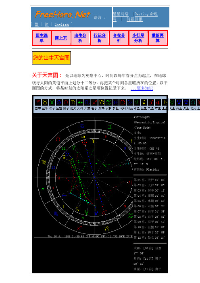Choose the Venus 金星 legend icon
This screenshot has height=283, width=200.
(144, 102)
